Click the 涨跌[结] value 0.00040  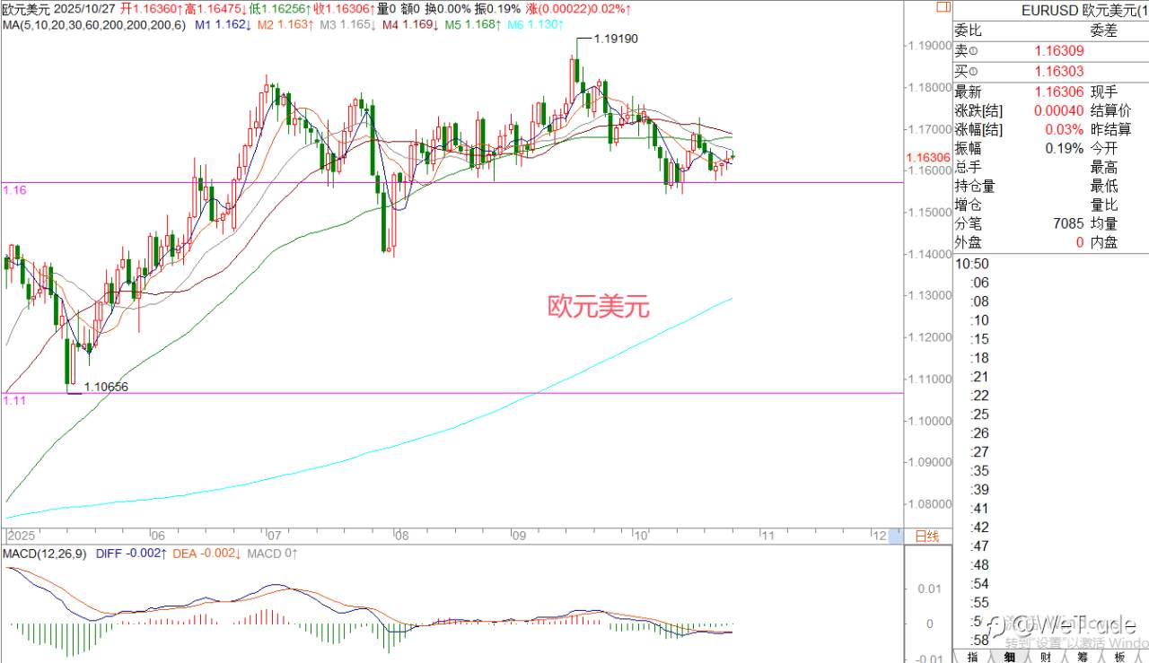click(1059, 110)
